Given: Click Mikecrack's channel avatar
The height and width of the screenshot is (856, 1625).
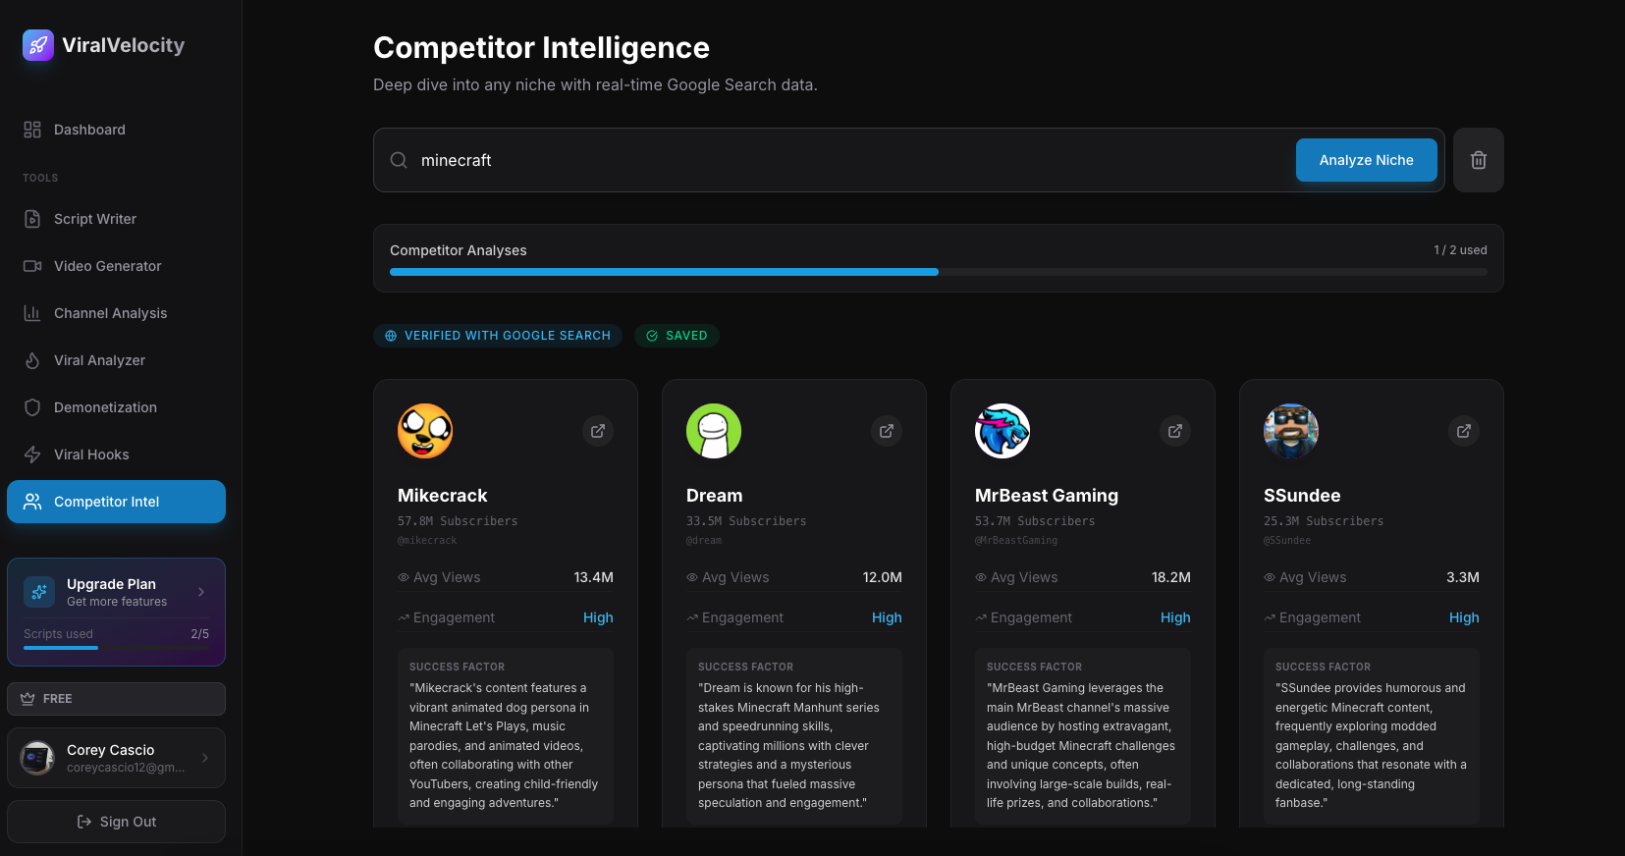Looking at the screenshot, I should (425, 431).
